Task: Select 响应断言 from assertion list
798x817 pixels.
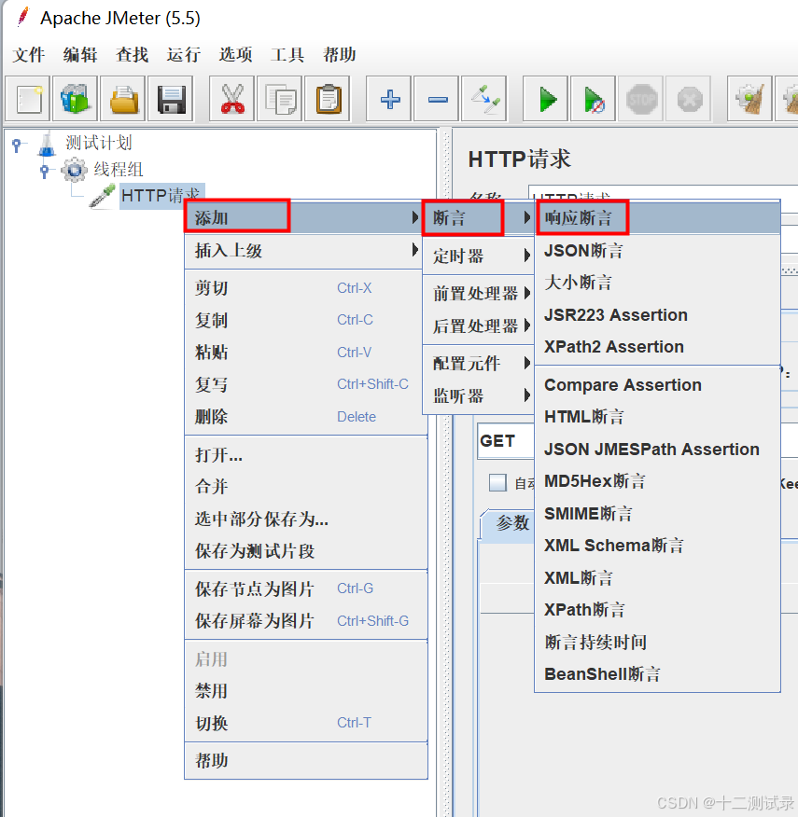Action: point(657,217)
